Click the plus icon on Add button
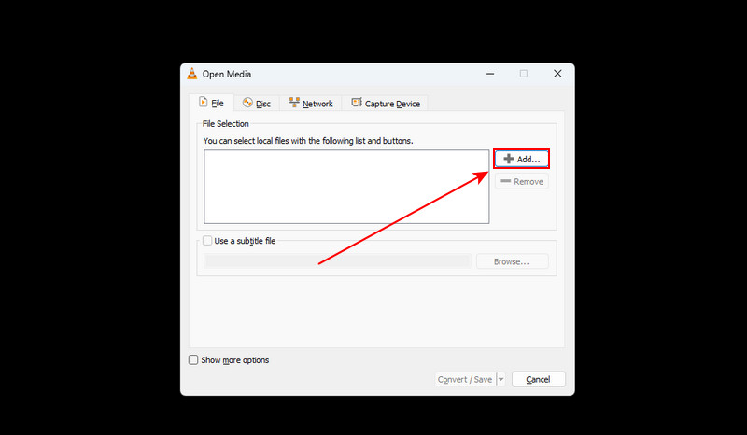747x435 pixels. [508, 159]
